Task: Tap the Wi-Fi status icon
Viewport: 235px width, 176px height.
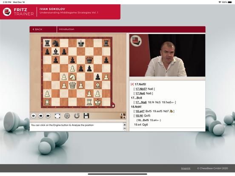Action: point(220,2)
